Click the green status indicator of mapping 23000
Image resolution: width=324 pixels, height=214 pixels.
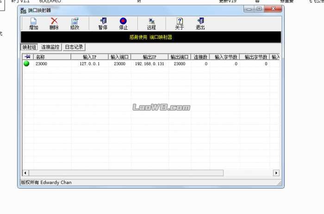click(x=26, y=64)
